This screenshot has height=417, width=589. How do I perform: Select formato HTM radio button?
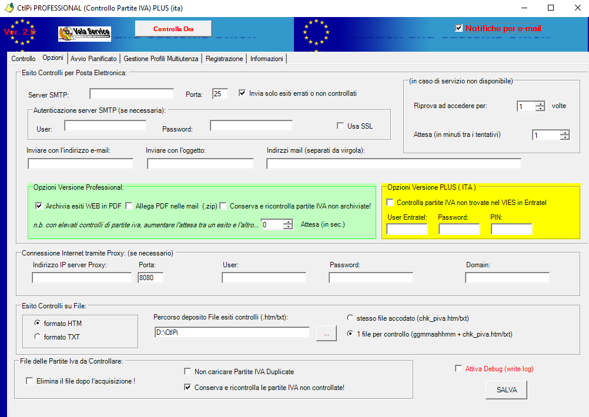(x=37, y=323)
